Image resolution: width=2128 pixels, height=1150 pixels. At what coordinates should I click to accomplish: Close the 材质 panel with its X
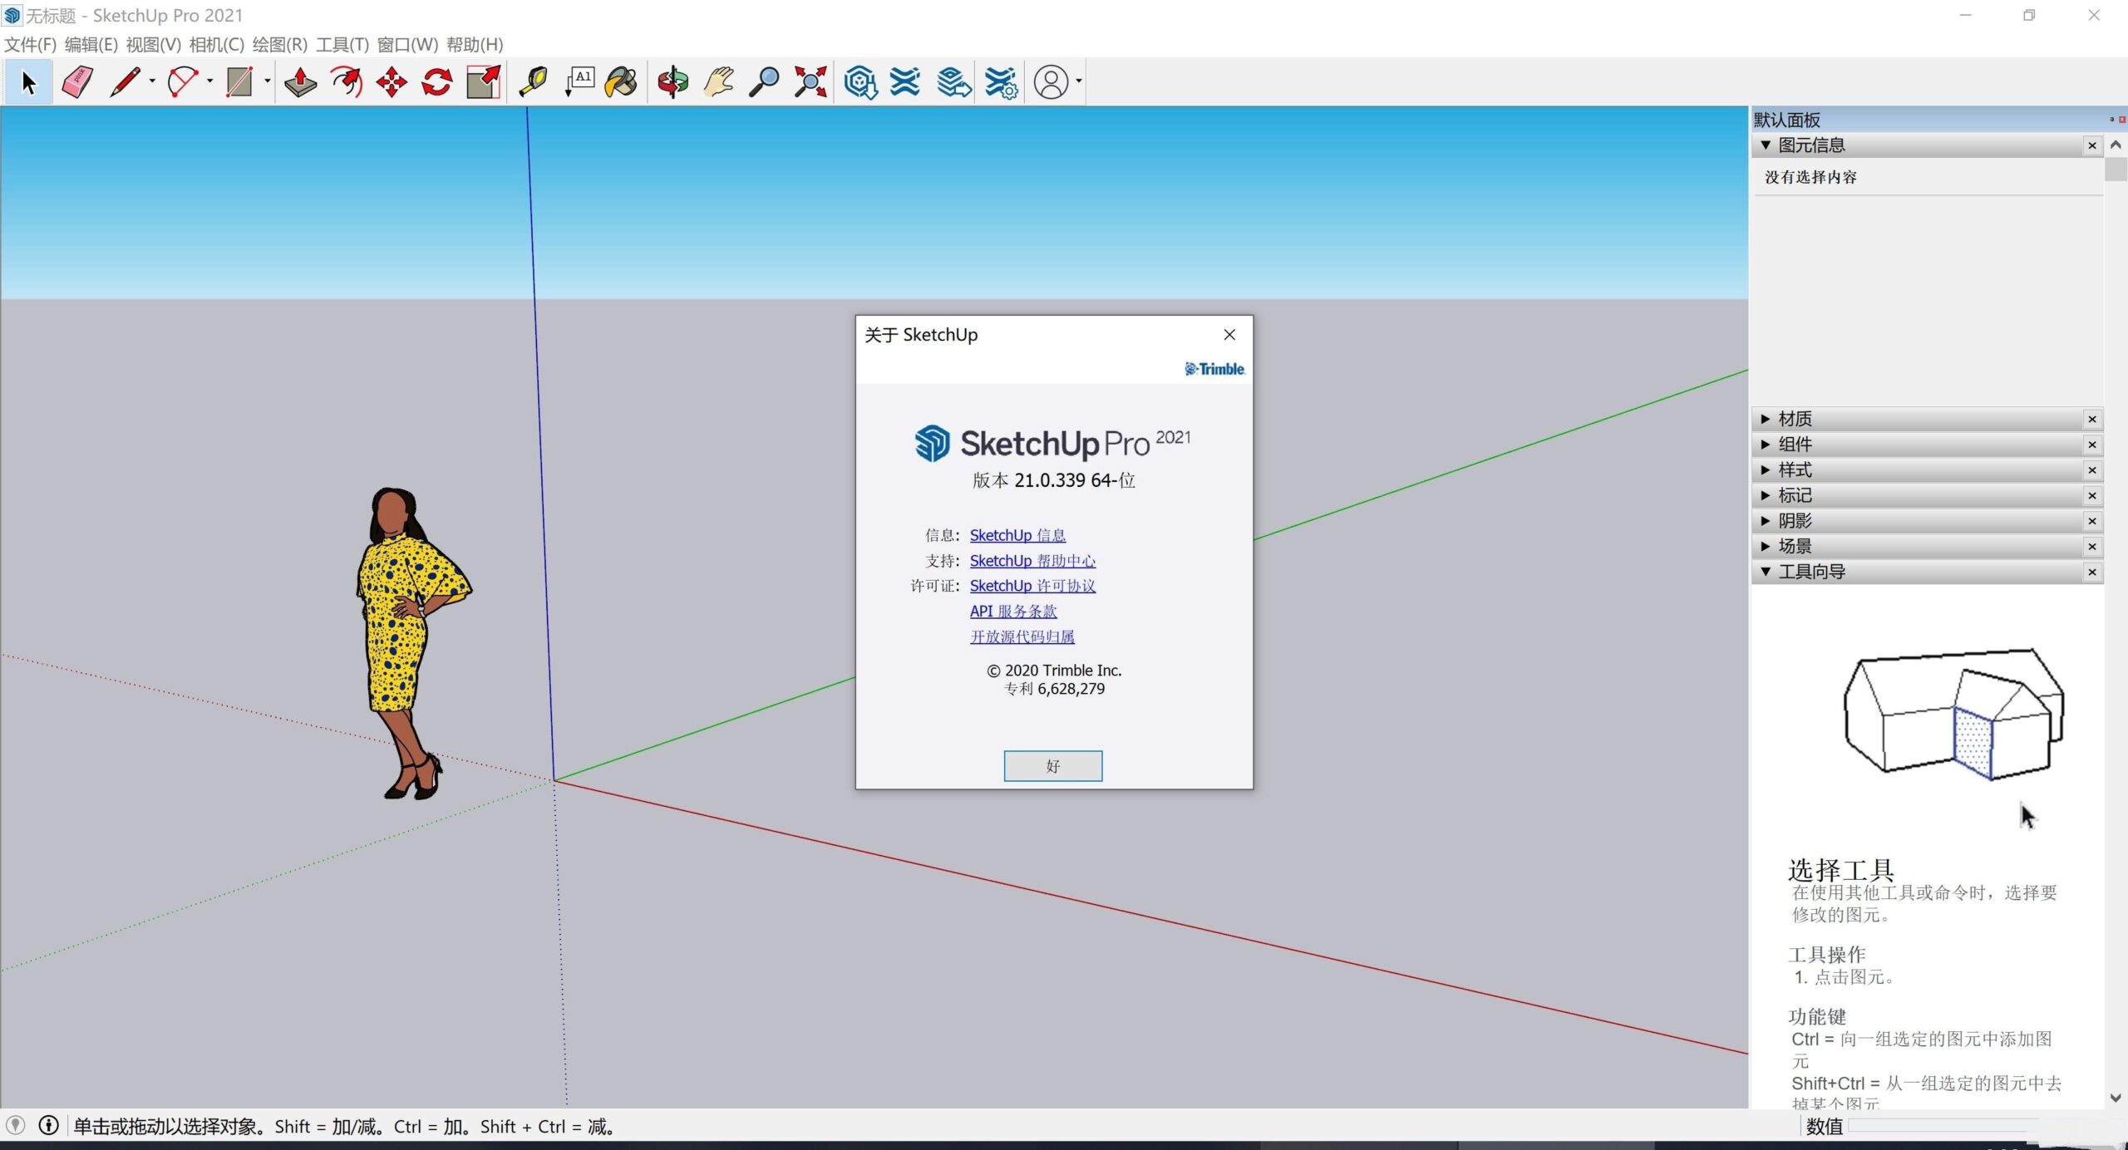coord(2093,420)
